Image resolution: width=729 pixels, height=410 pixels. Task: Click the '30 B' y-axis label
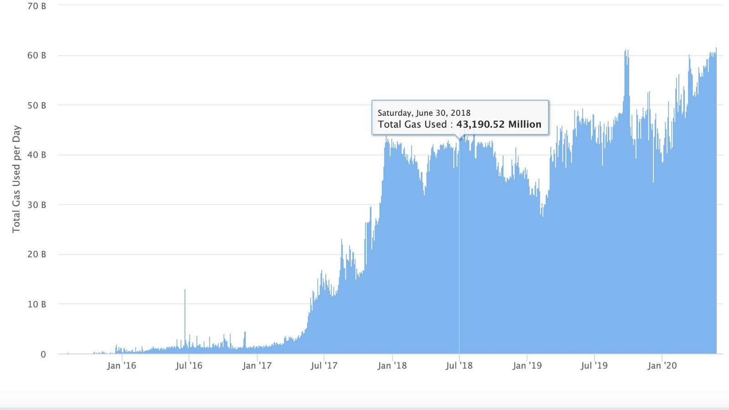(x=36, y=205)
